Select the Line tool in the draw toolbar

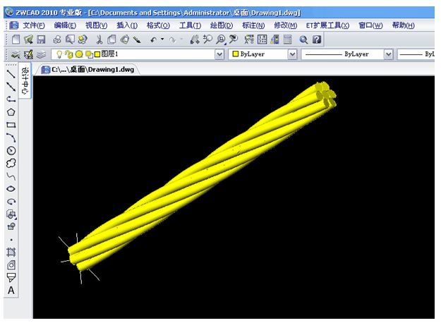point(11,73)
